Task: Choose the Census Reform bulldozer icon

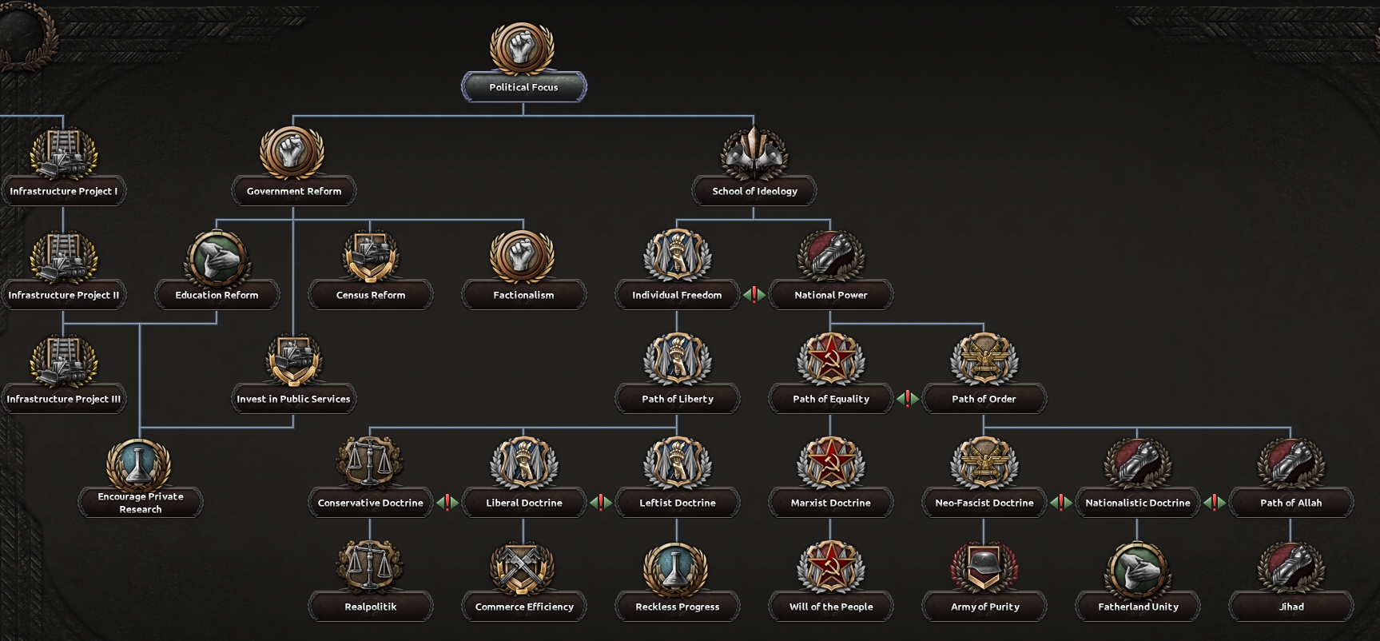Action: [x=370, y=257]
